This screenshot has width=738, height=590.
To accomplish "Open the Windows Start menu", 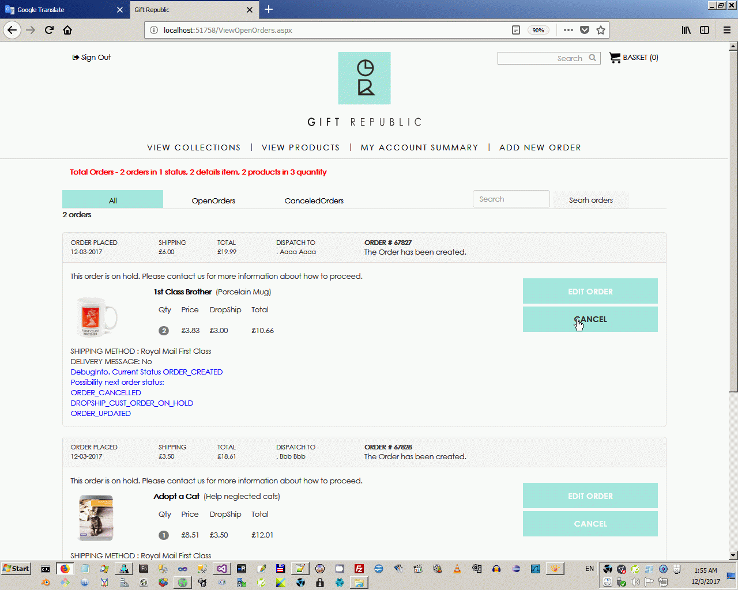I will tap(16, 569).
